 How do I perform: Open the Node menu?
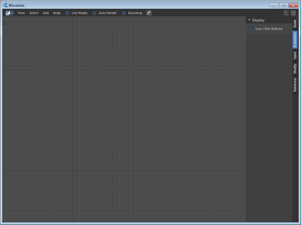pos(57,13)
